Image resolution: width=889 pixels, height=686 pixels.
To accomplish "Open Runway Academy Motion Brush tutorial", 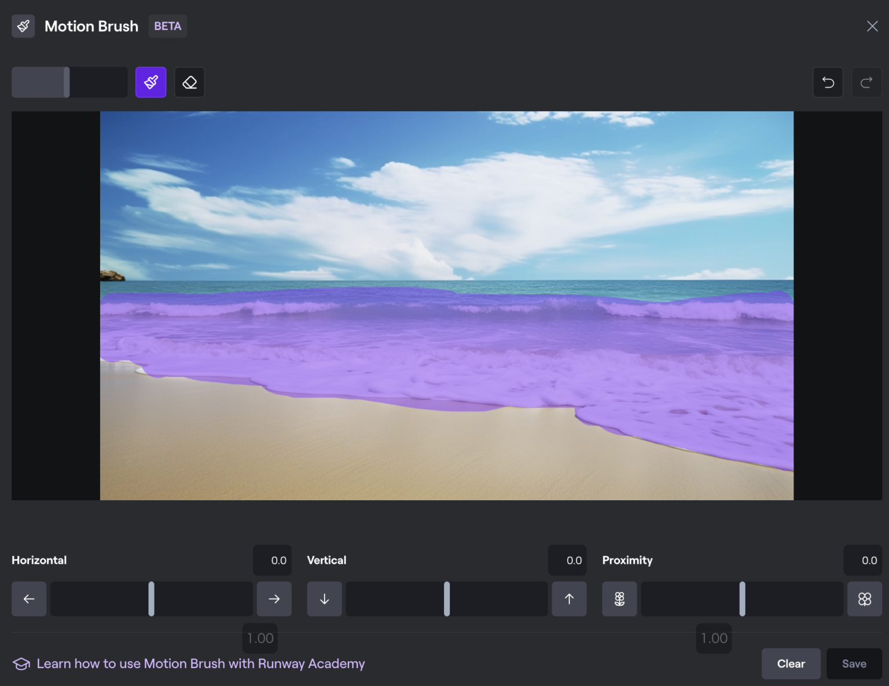I will point(200,663).
